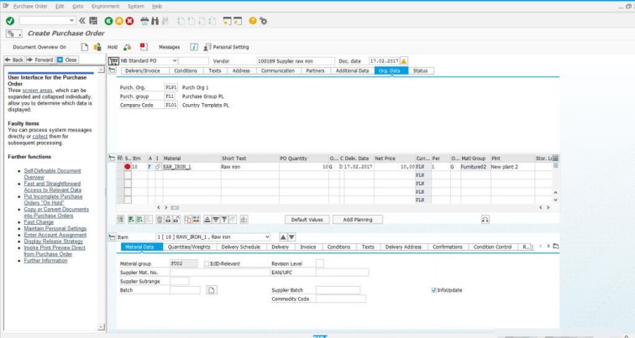This screenshot has width=635, height=338.
Task: Click the red Cancel icon in toolbar
Action: 129,20
